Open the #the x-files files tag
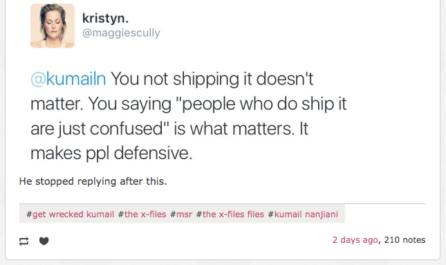The image size is (446, 265). pyautogui.click(x=230, y=214)
